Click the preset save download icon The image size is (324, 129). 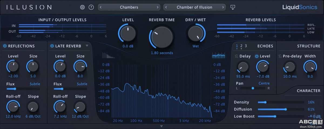[x=233, y=7]
